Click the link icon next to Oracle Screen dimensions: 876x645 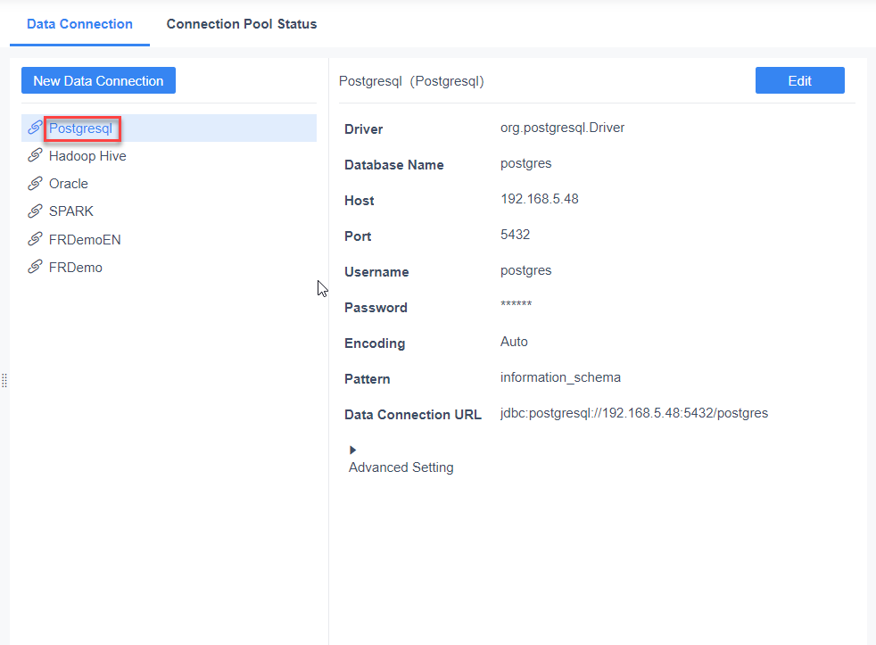coord(35,183)
